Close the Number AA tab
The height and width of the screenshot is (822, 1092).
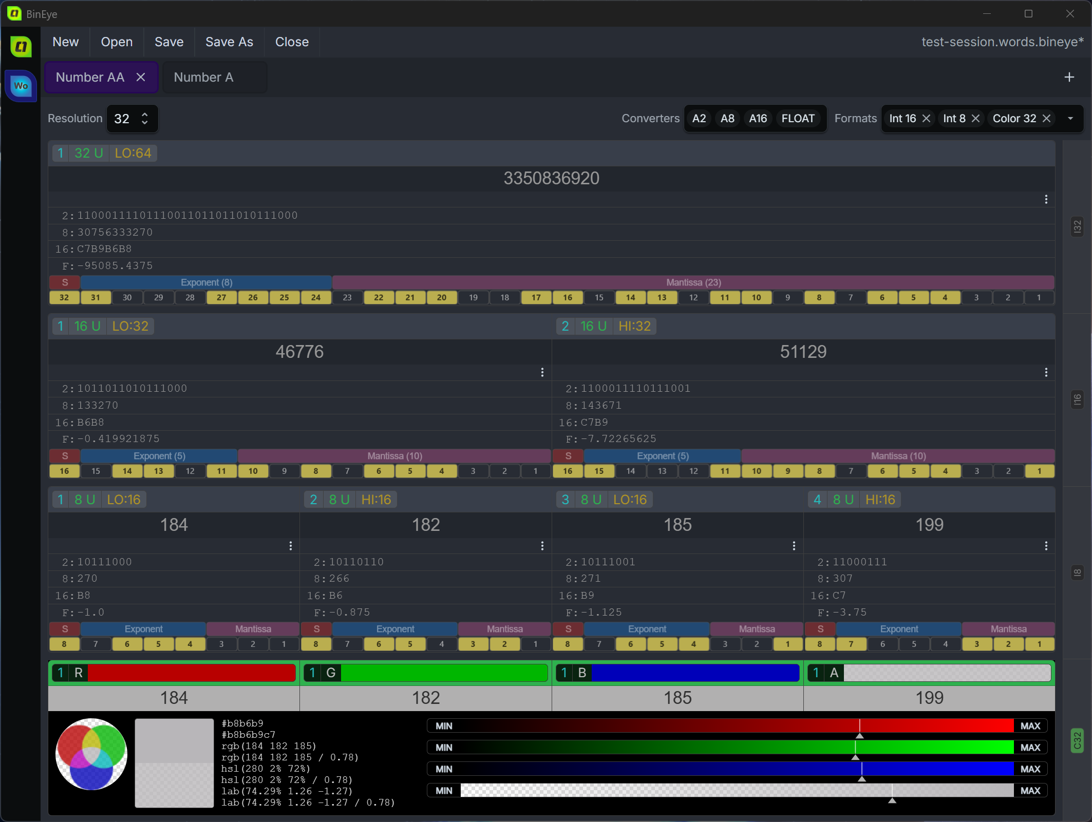click(x=141, y=77)
